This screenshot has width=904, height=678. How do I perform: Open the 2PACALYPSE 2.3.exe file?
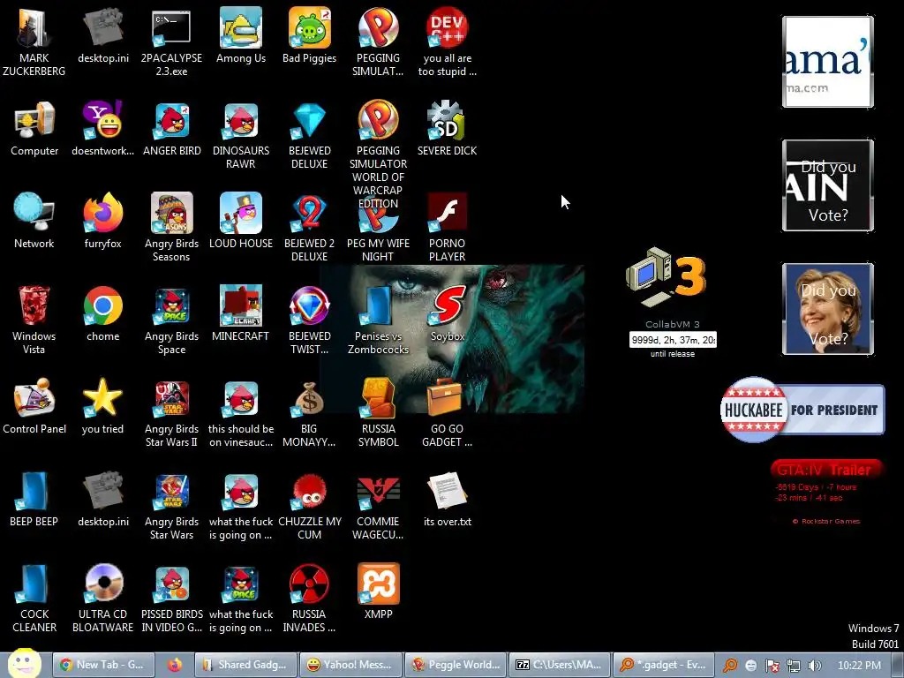[x=172, y=41]
